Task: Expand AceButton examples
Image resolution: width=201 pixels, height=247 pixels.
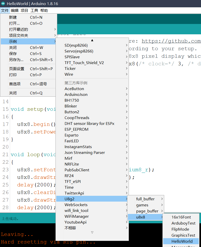Action: tap(92, 89)
